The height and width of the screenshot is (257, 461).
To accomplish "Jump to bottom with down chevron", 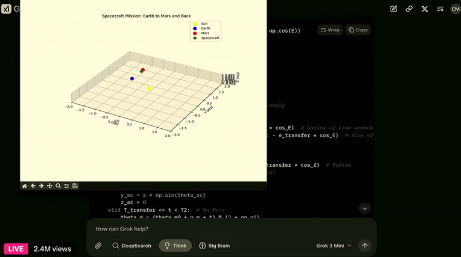I will pyautogui.click(x=364, y=209).
